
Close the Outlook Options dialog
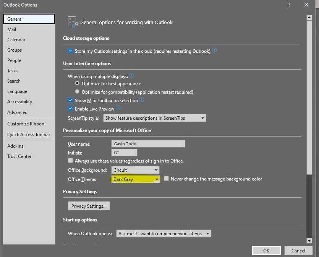(306, 5)
